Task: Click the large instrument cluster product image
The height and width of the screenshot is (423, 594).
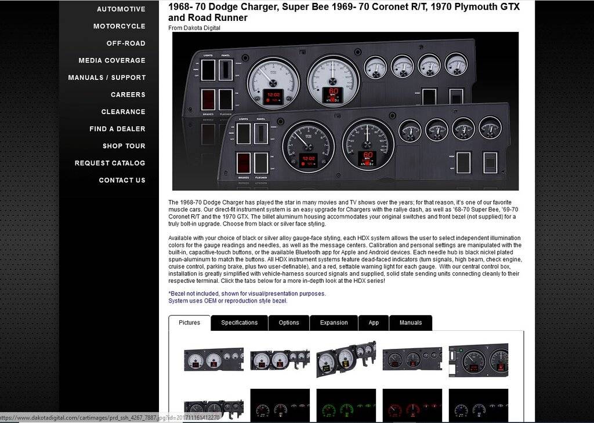Action: pyautogui.click(x=345, y=111)
